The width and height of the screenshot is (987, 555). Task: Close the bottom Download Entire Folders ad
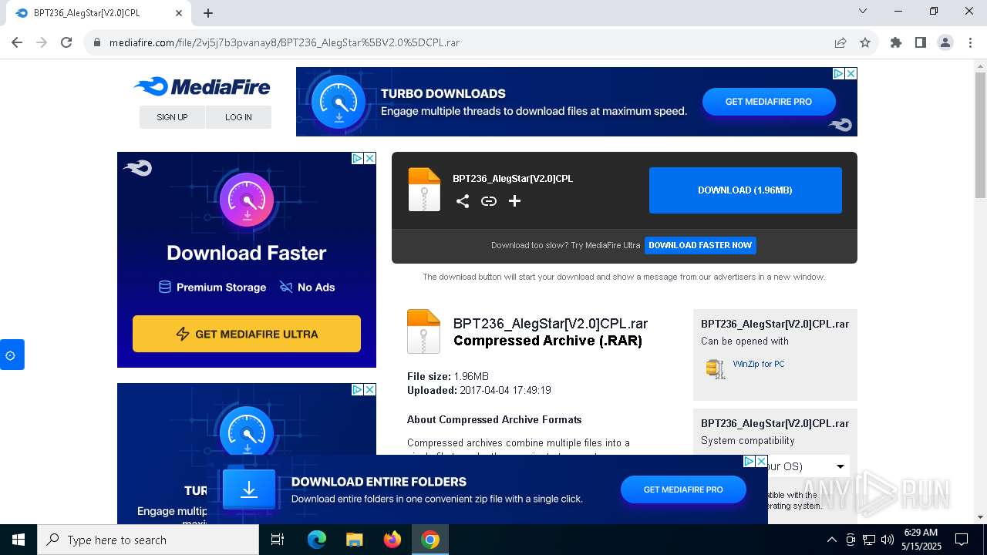[762, 461]
